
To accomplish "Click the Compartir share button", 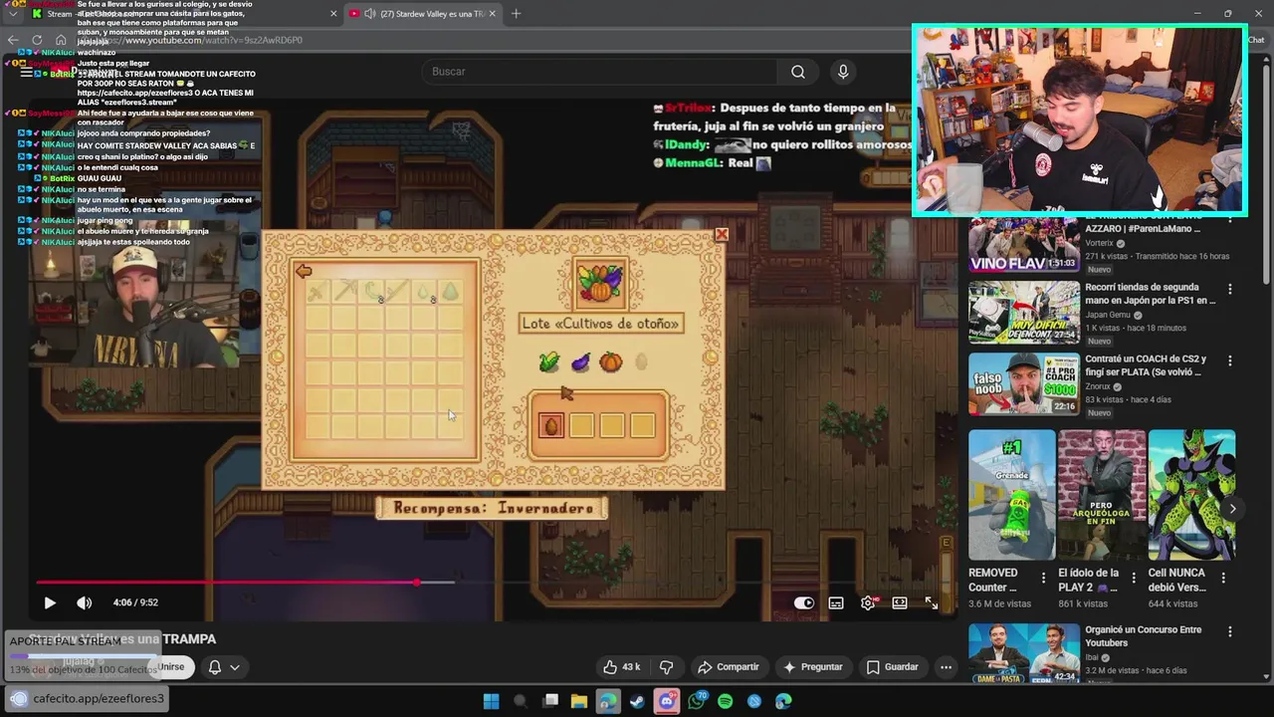I will coord(729,667).
